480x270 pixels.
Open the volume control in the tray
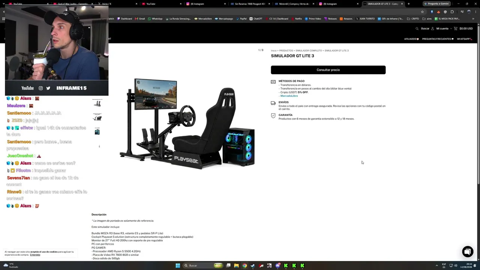456,265
